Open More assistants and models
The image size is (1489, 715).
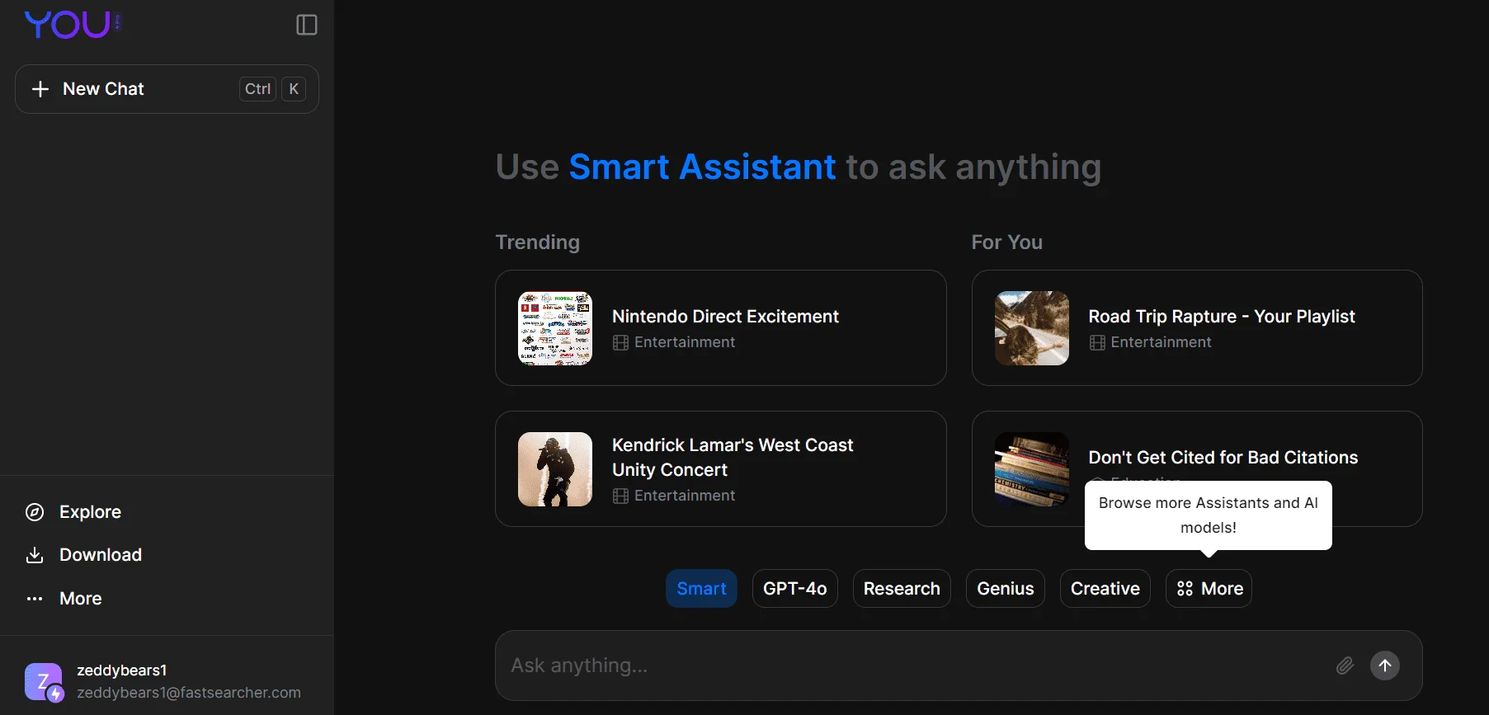point(1209,589)
